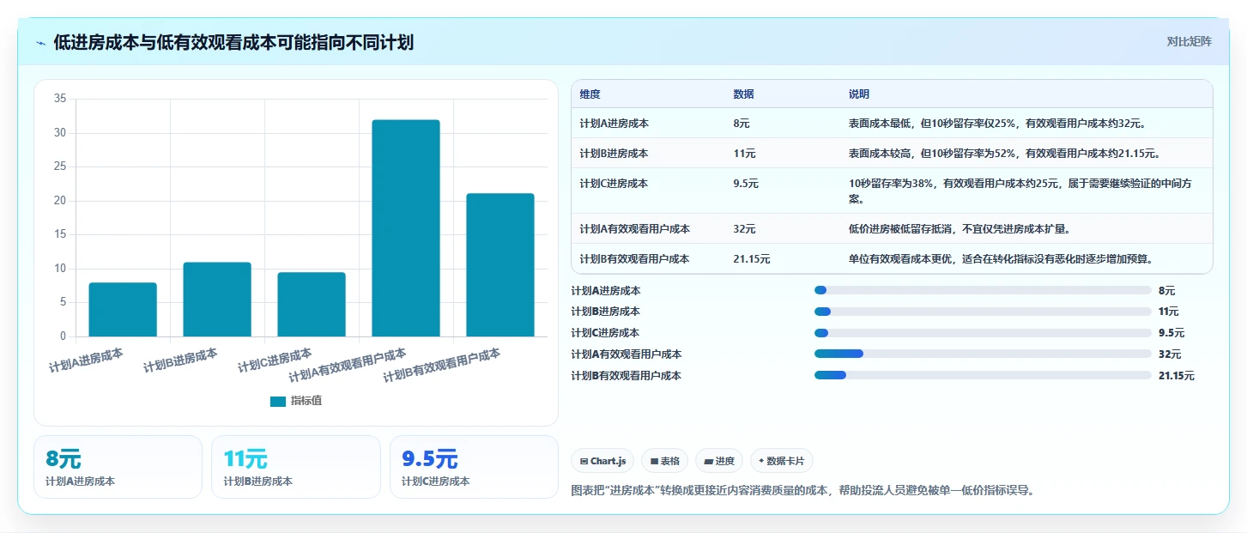Click the 计划B进房成本 progress bar
Image resolution: width=1247 pixels, height=533 pixels.
click(x=983, y=312)
